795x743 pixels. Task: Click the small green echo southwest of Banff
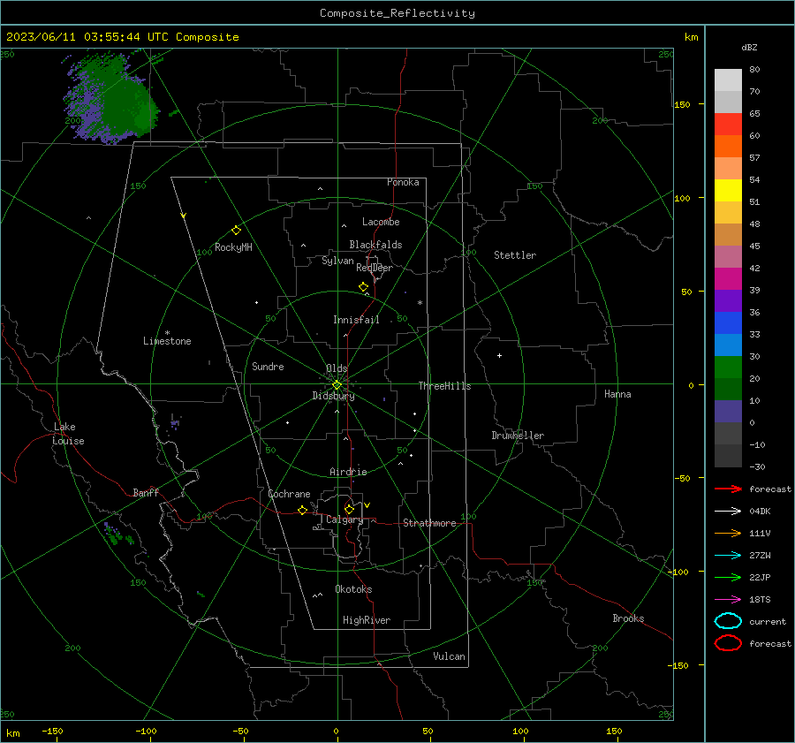(117, 535)
